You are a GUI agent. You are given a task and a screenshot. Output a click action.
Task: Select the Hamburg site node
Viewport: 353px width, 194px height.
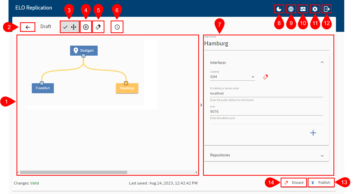127,88
